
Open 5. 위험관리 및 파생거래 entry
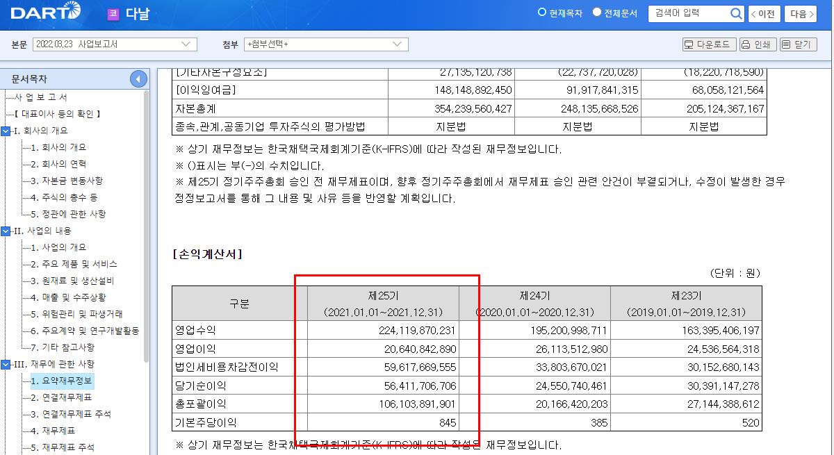point(77,314)
